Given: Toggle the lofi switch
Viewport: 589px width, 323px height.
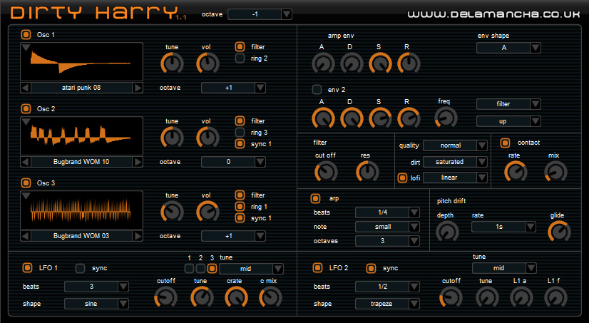Looking at the screenshot, I should pyautogui.click(x=402, y=178).
